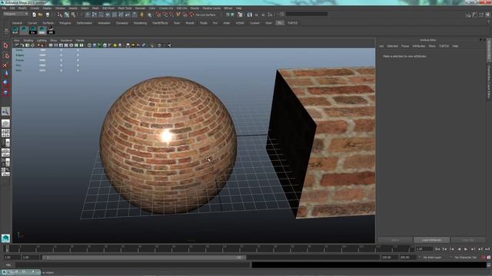Open the Focus menu in Attribute Editor
Screen dimensions: 492x276
point(405,46)
